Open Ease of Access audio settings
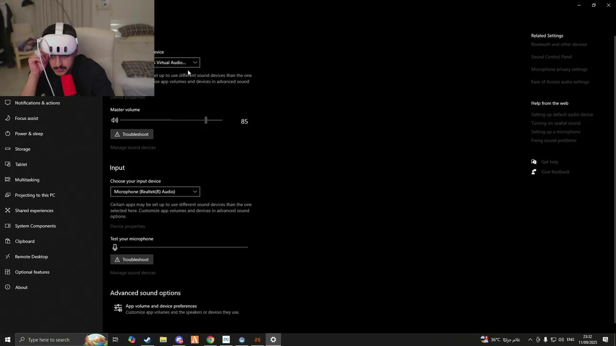Screen dimensions: 616x346 click(x=560, y=82)
